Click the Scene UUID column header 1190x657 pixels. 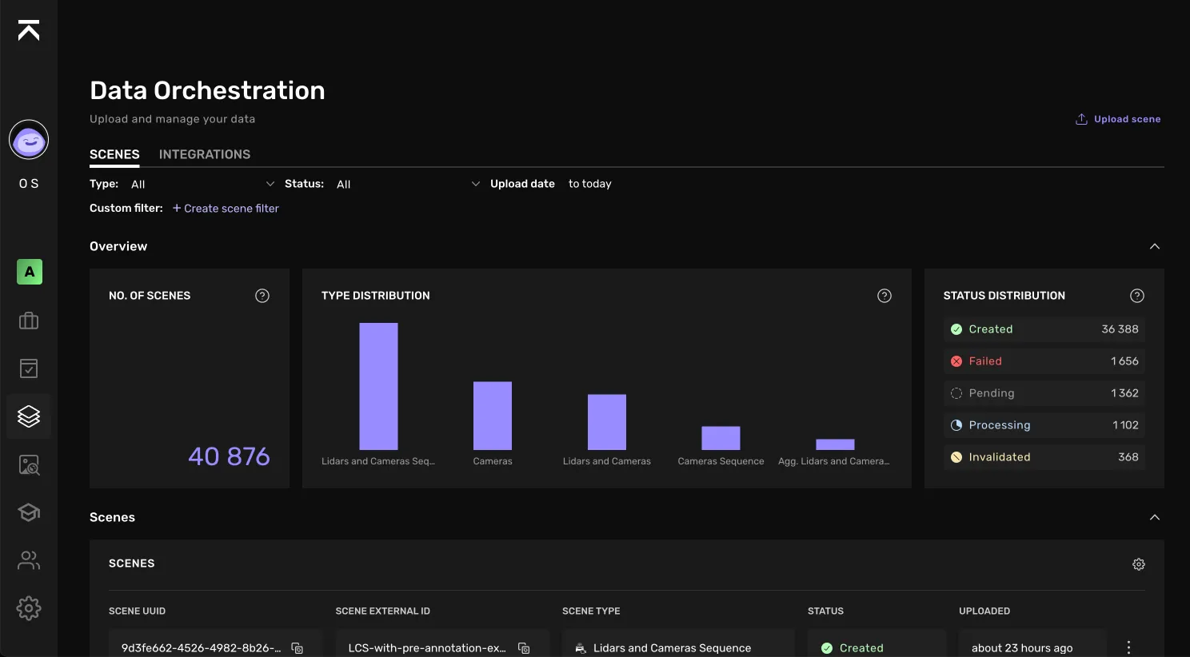(x=137, y=611)
